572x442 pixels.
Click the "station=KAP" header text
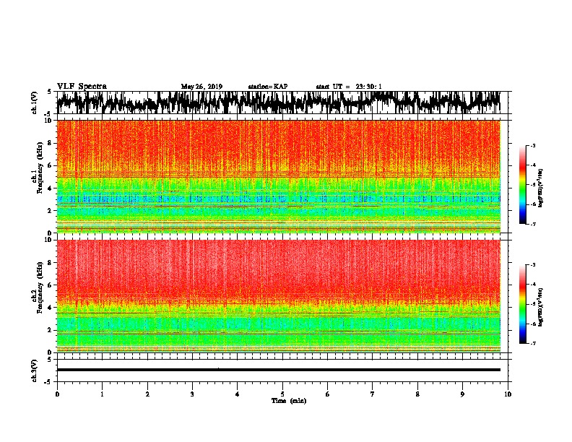coord(268,87)
